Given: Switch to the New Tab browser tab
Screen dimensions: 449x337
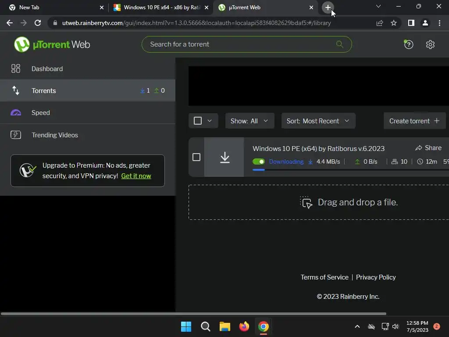Looking at the screenshot, I should click(x=54, y=7).
